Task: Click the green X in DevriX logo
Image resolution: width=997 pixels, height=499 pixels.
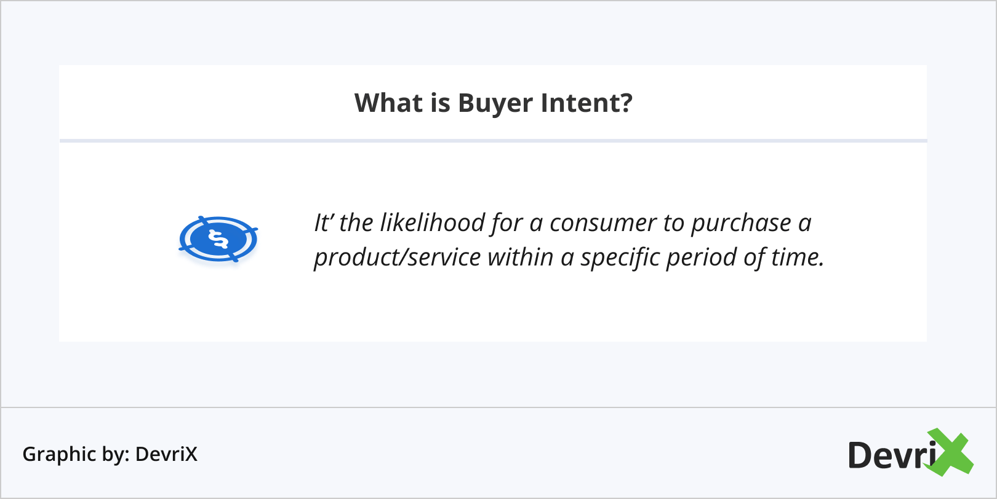Action: click(x=950, y=453)
